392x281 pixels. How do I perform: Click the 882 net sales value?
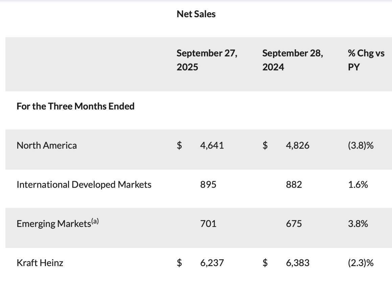294,185
